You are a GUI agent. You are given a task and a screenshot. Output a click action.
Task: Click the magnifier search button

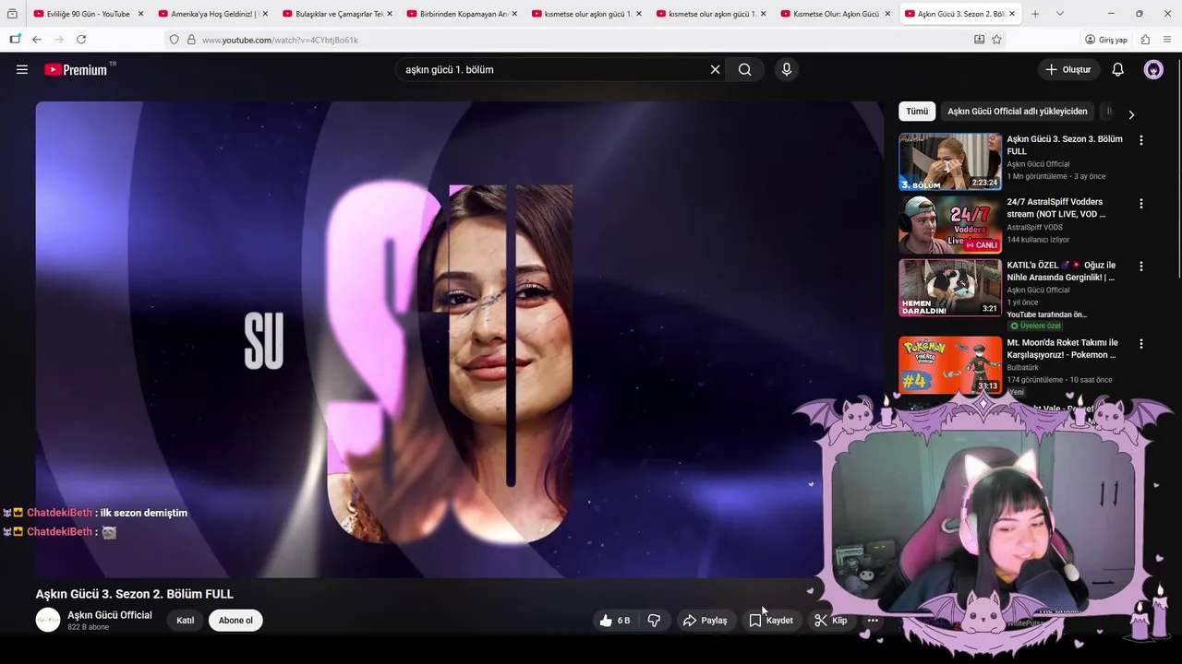[x=744, y=69]
